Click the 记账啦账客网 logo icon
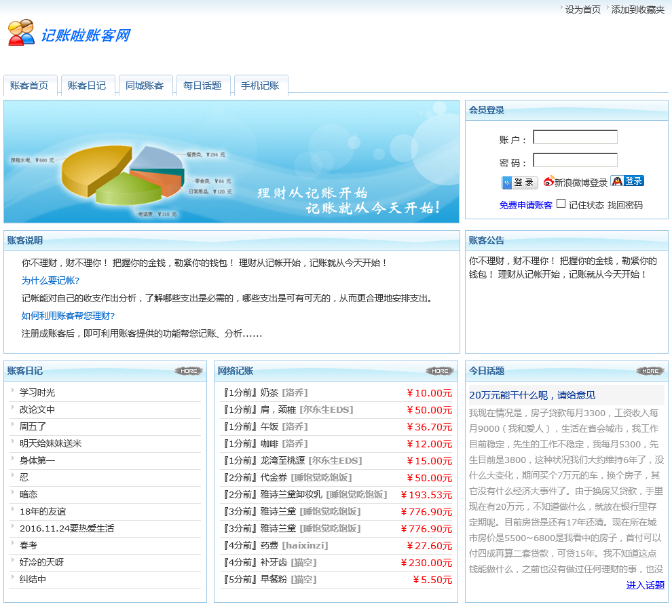This screenshot has height=611, width=672. tap(21, 33)
